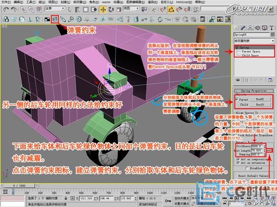277x207 pixels.
Task: Click reactor Preview Animation camera icon
Action: [x=220, y=19]
